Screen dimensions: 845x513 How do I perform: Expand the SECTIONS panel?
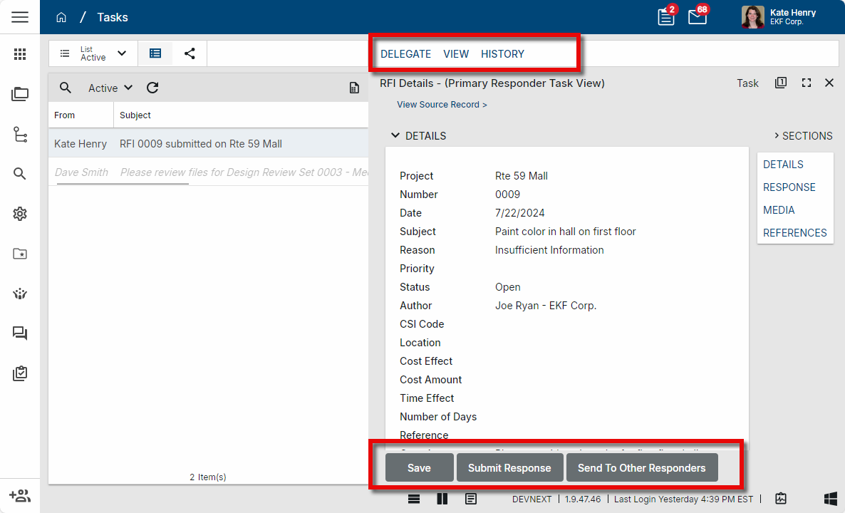[x=803, y=135]
